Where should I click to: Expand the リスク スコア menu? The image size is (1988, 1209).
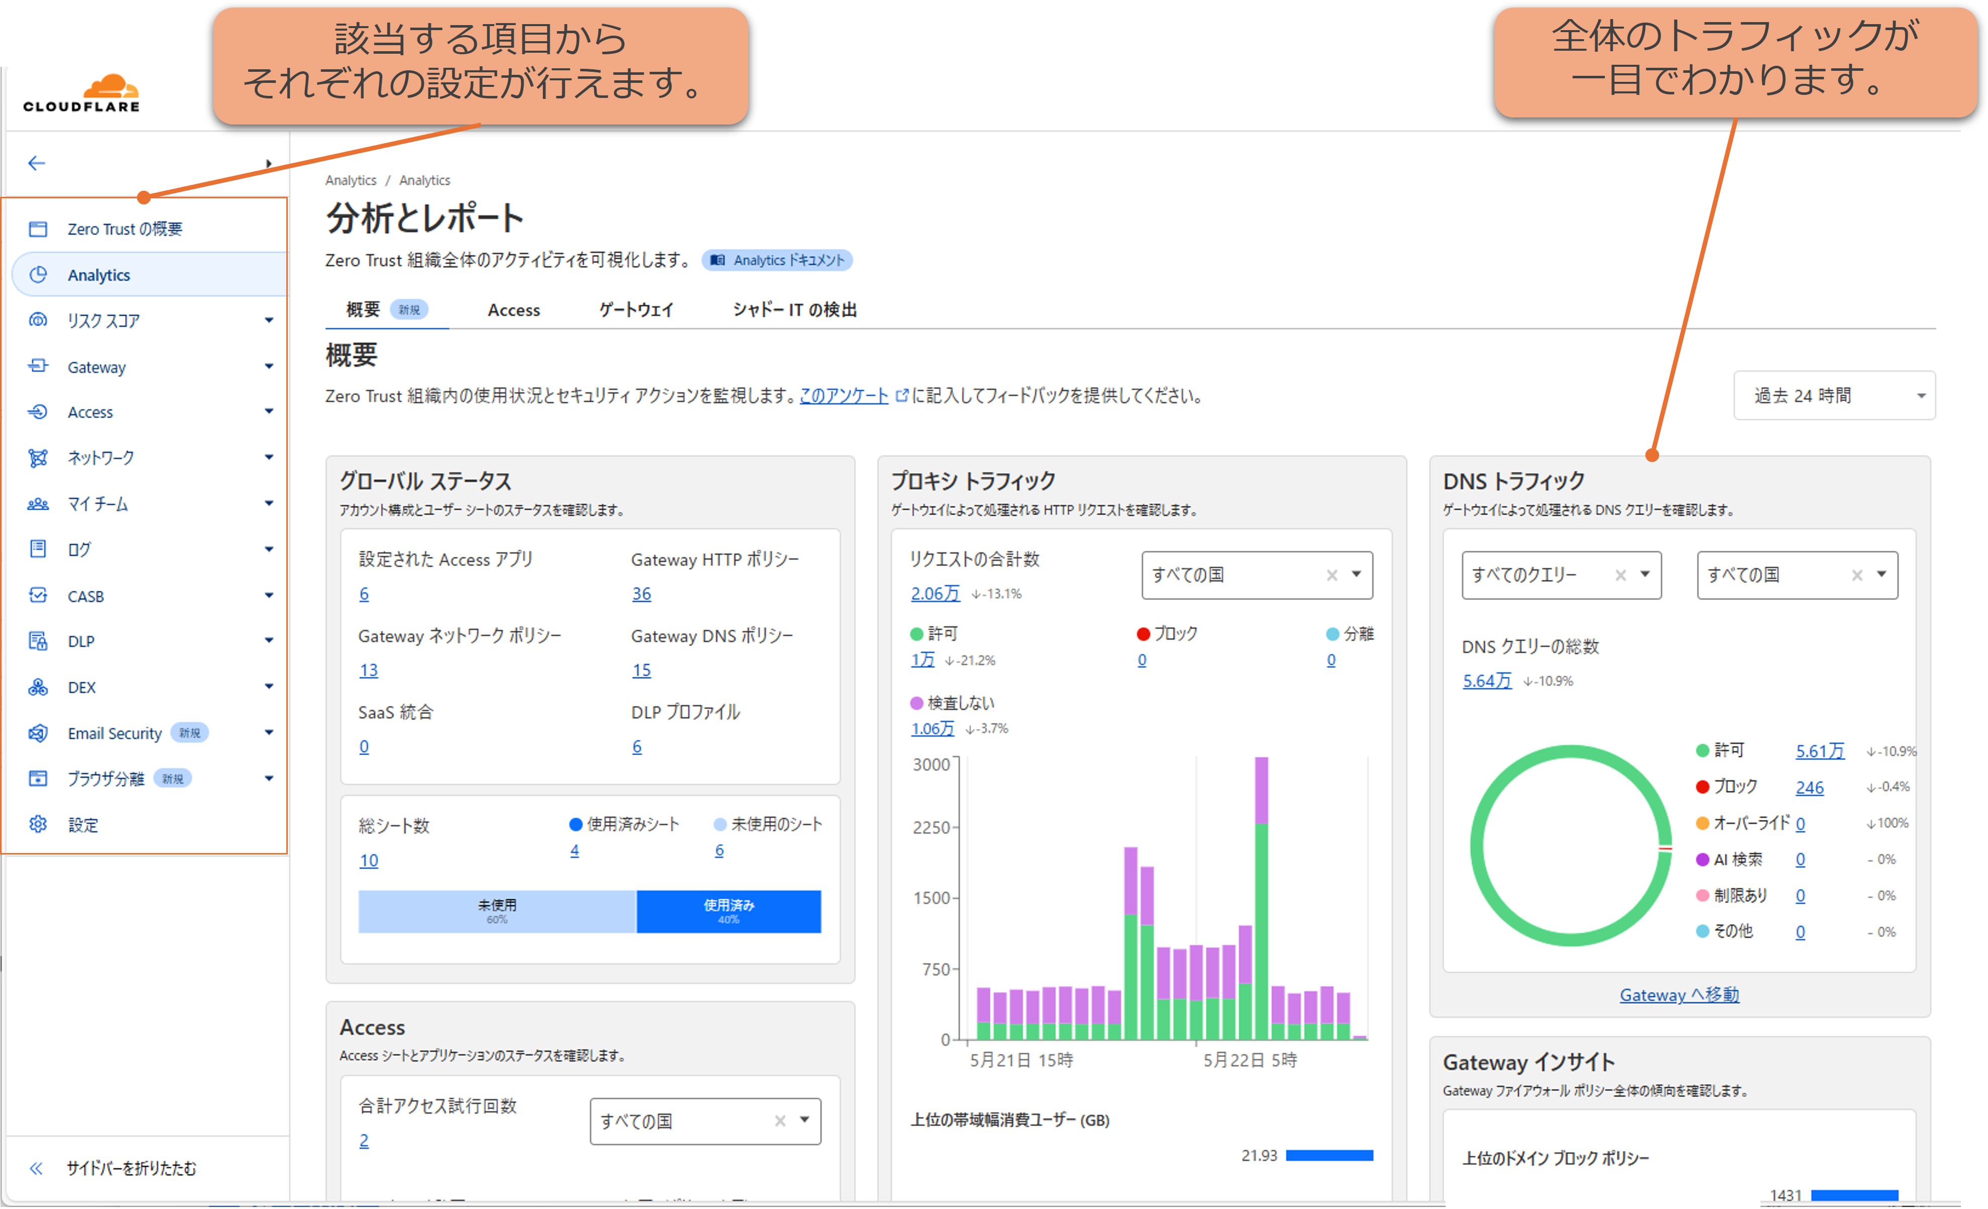tap(269, 321)
